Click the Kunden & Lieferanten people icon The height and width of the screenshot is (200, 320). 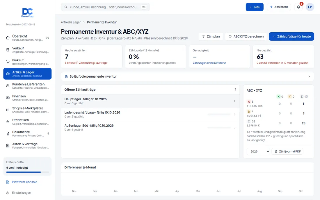8,86
